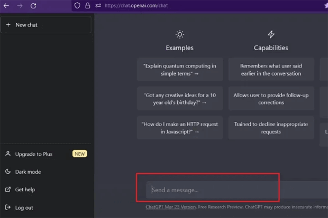The width and height of the screenshot is (328, 218).
Task: Select "HTTP request in Javascript" example prompt
Action: (x=179, y=128)
